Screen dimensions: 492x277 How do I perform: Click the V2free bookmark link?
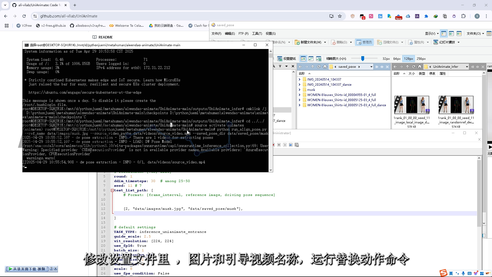(24, 26)
